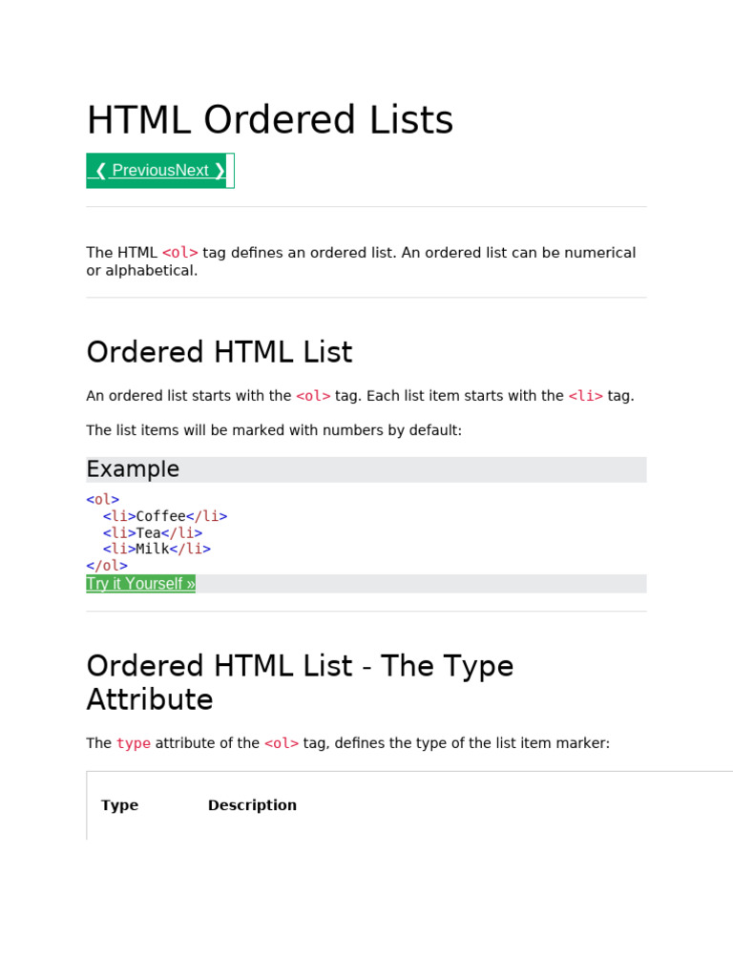
Task: Click the red <li> tag in paragraph text
Action: coord(586,396)
